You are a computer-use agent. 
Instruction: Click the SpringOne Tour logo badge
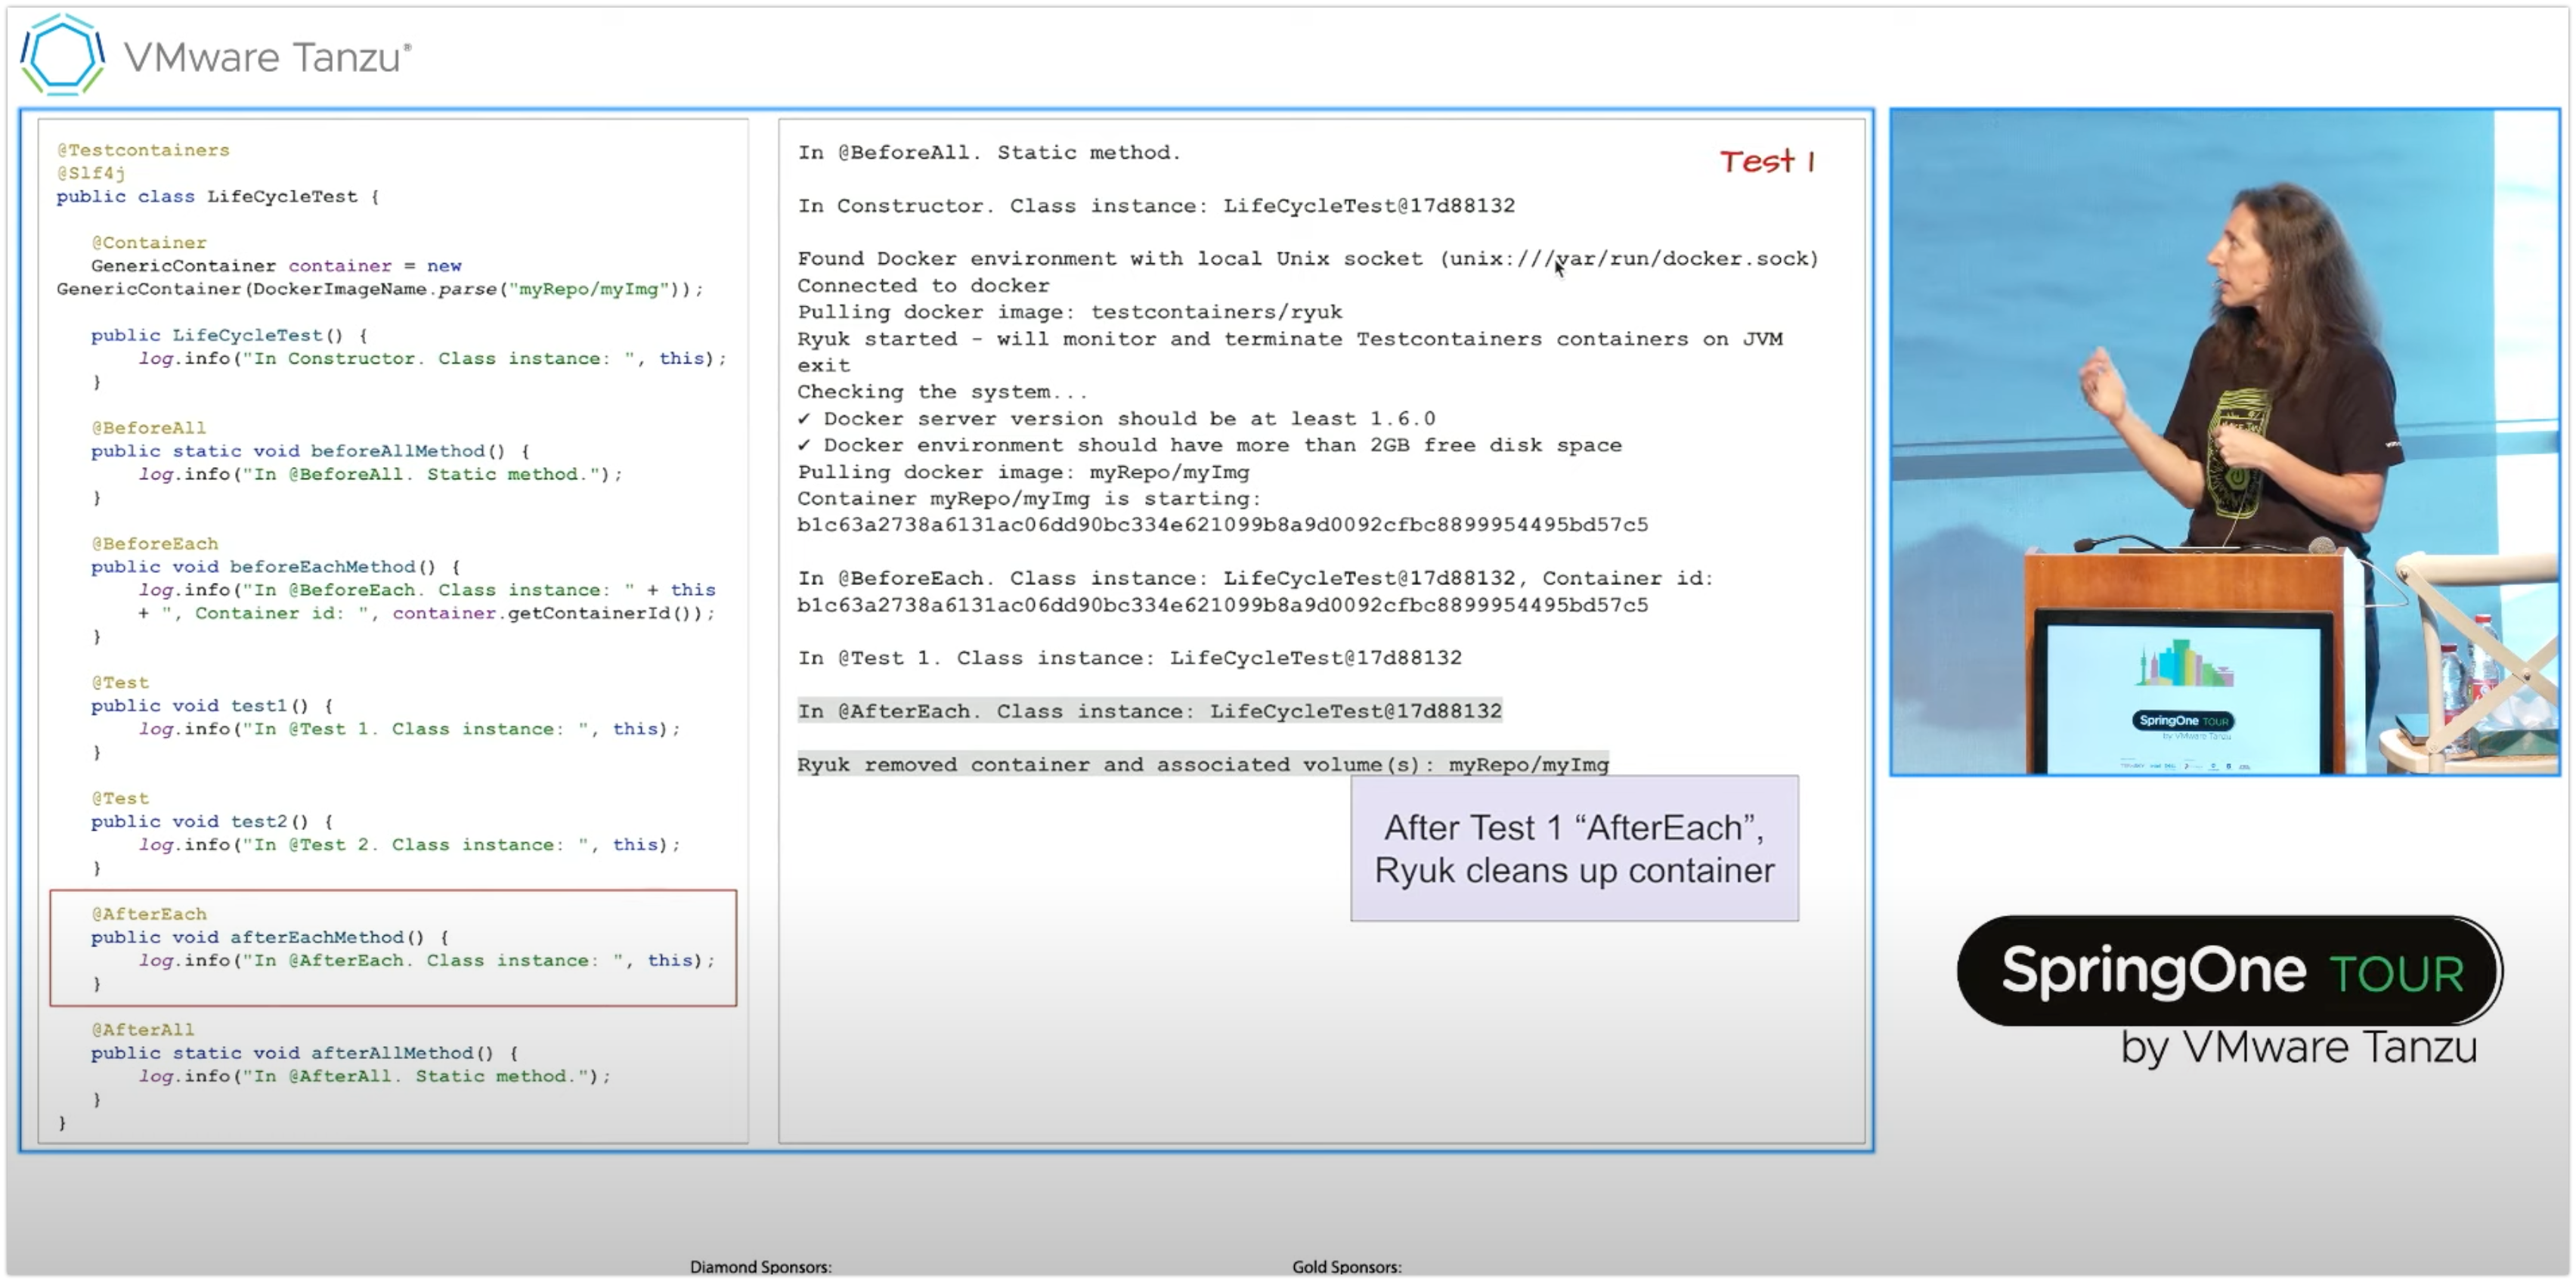click(x=2228, y=970)
